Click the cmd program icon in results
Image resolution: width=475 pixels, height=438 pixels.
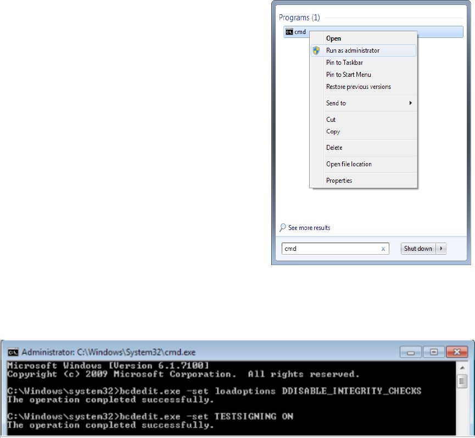pyautogui.click(x=289, y=32)
